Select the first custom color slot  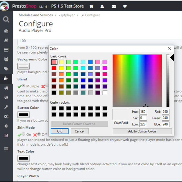pyautogui.click(x=54, y=108)
